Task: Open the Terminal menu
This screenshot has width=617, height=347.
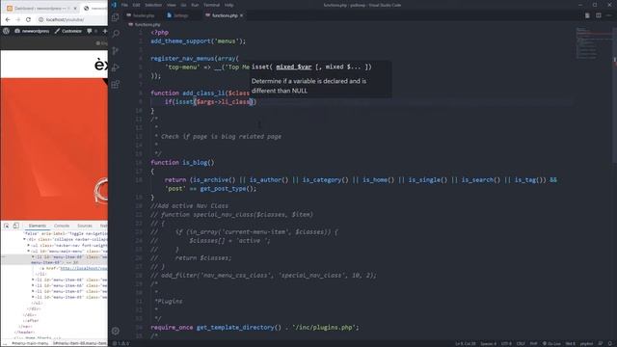Action: (212, 5)
